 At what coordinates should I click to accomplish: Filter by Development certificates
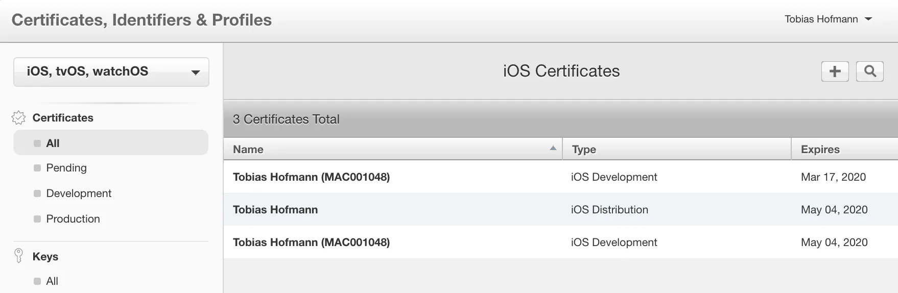[79, 193]
